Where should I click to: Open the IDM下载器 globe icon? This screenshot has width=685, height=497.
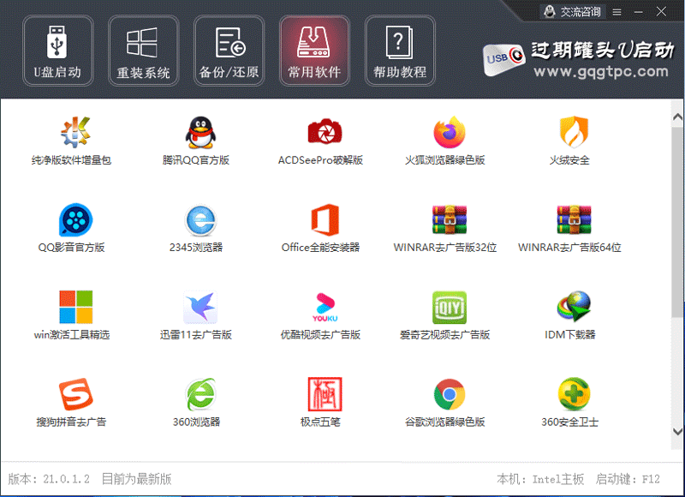pos(574,307)
